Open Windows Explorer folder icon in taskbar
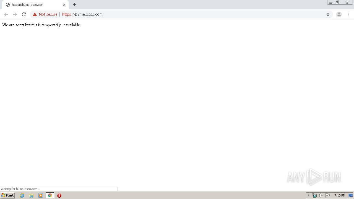This screenshot has height=199, width=354. (31, 195)
